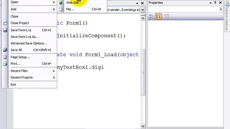Click Exit in the File menu
Viewport: 230px width, 129px height.
pos(33,85)
